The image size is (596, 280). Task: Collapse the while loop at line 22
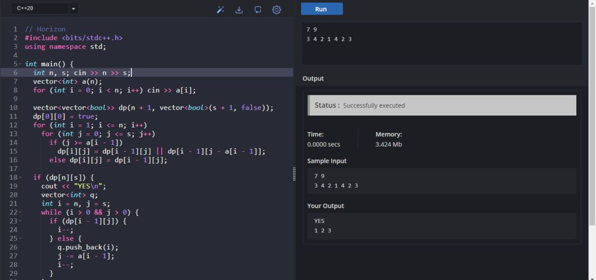click(20, 212)
